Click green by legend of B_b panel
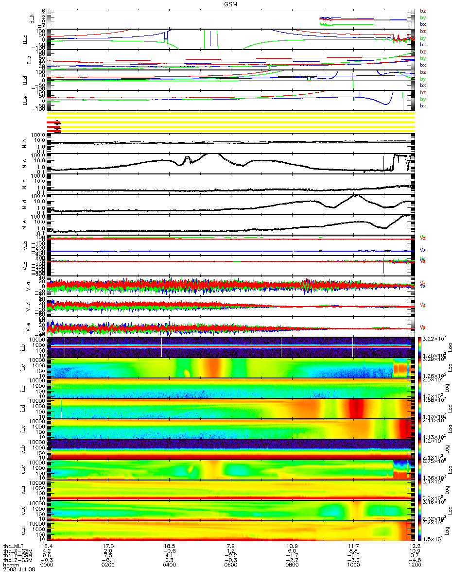Image resolution: width=452 pixels, height=583 pixels. coord(423,17)
